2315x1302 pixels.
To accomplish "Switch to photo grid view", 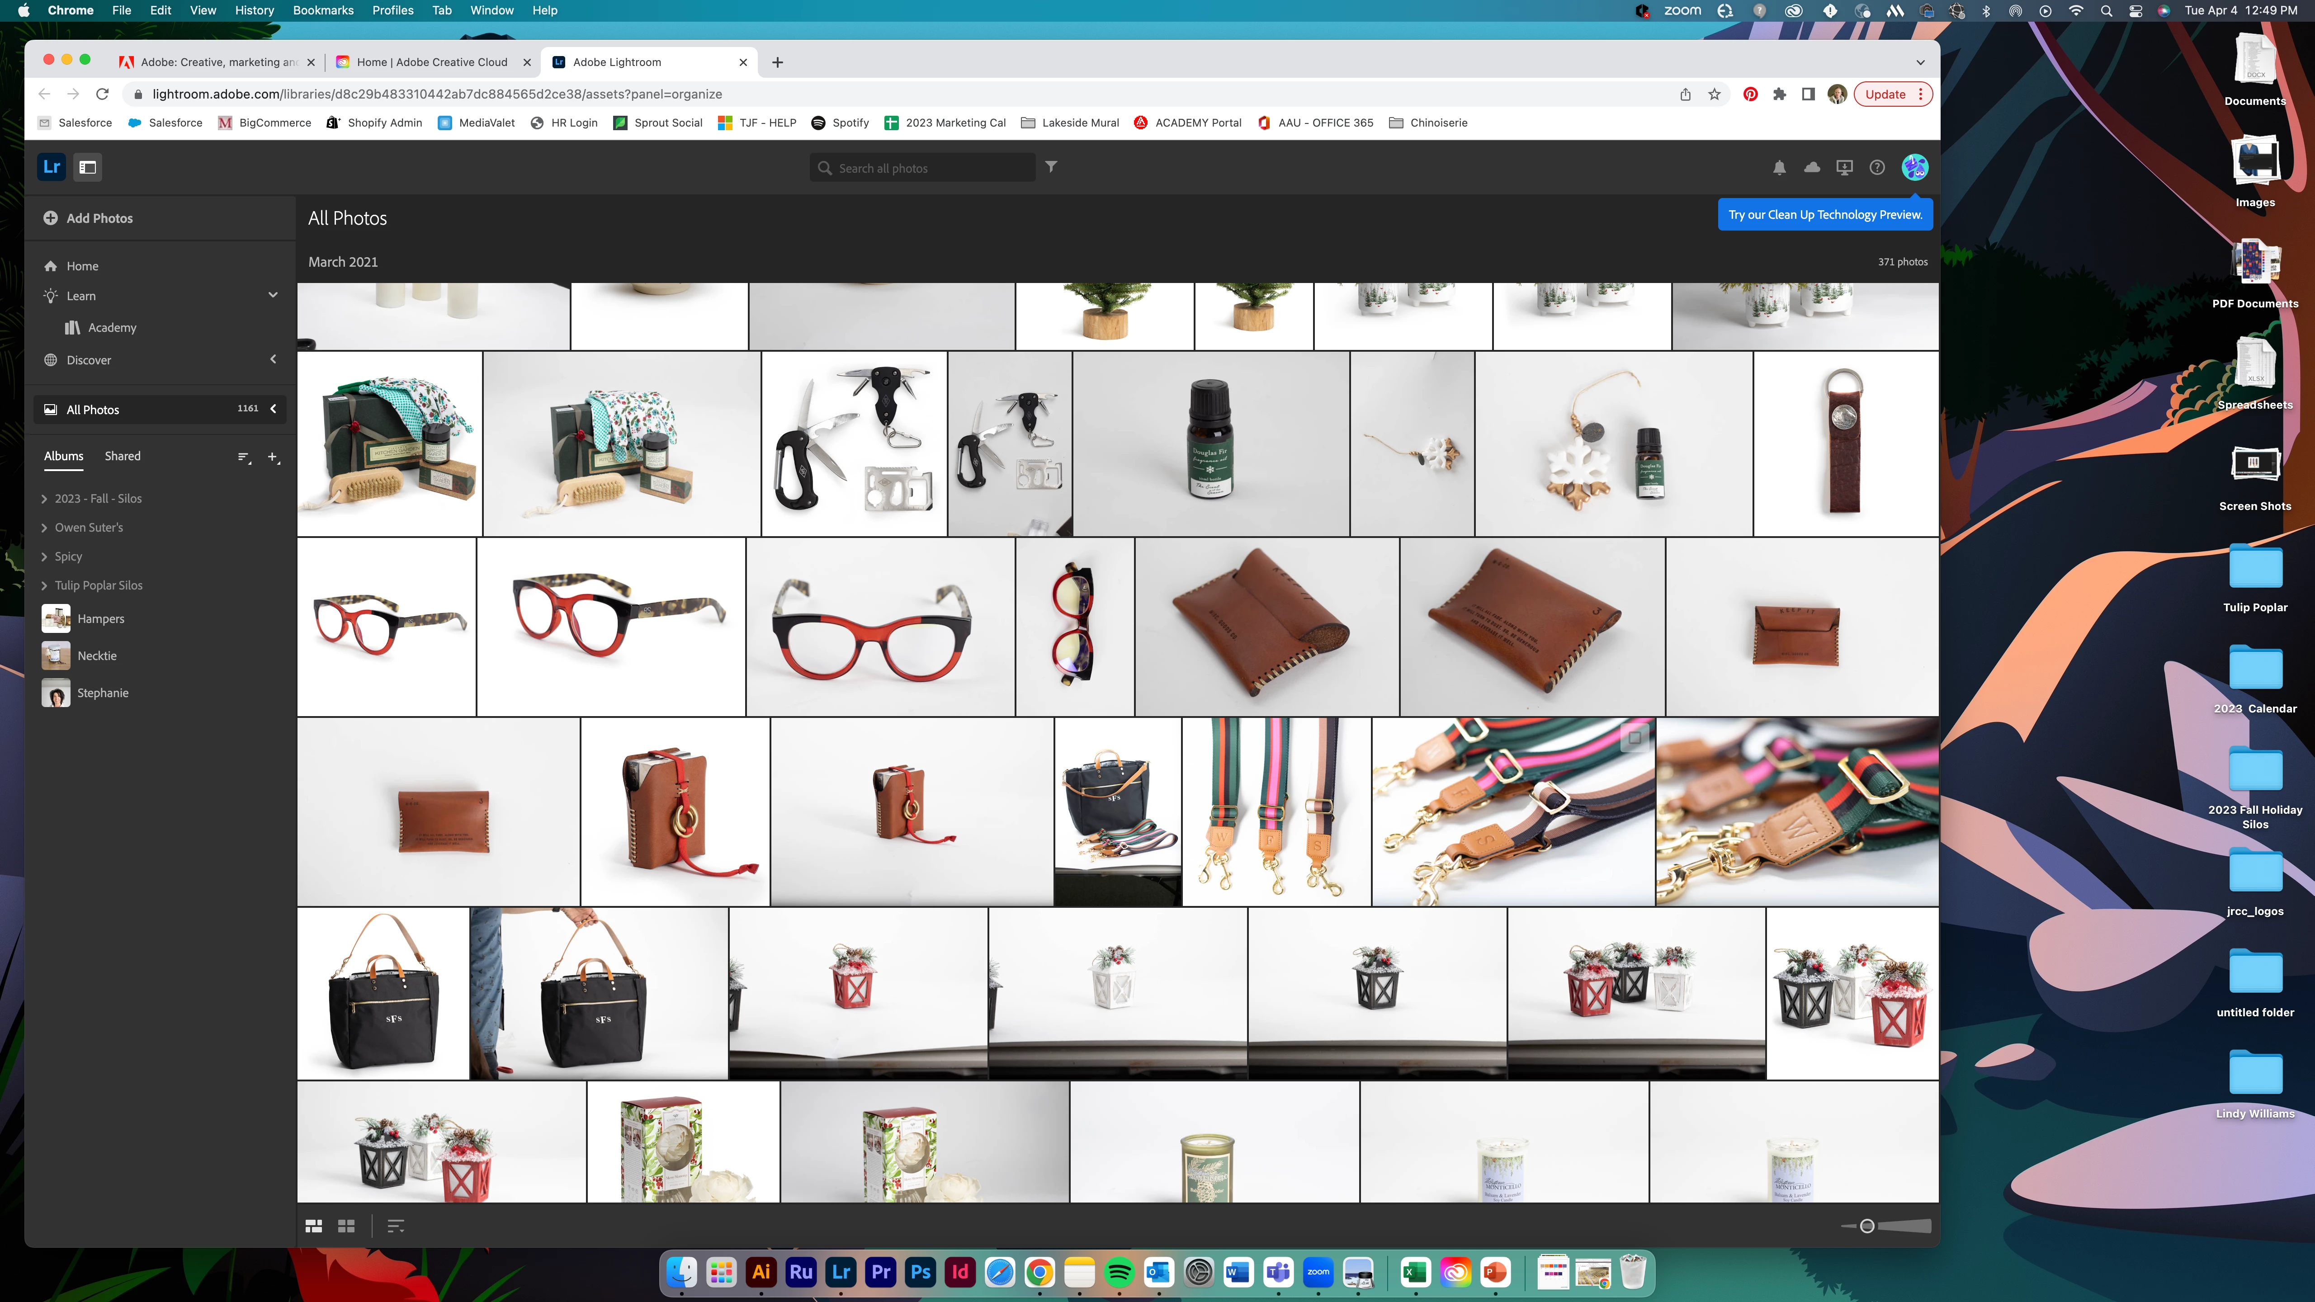I will [x=314, y=1226].
